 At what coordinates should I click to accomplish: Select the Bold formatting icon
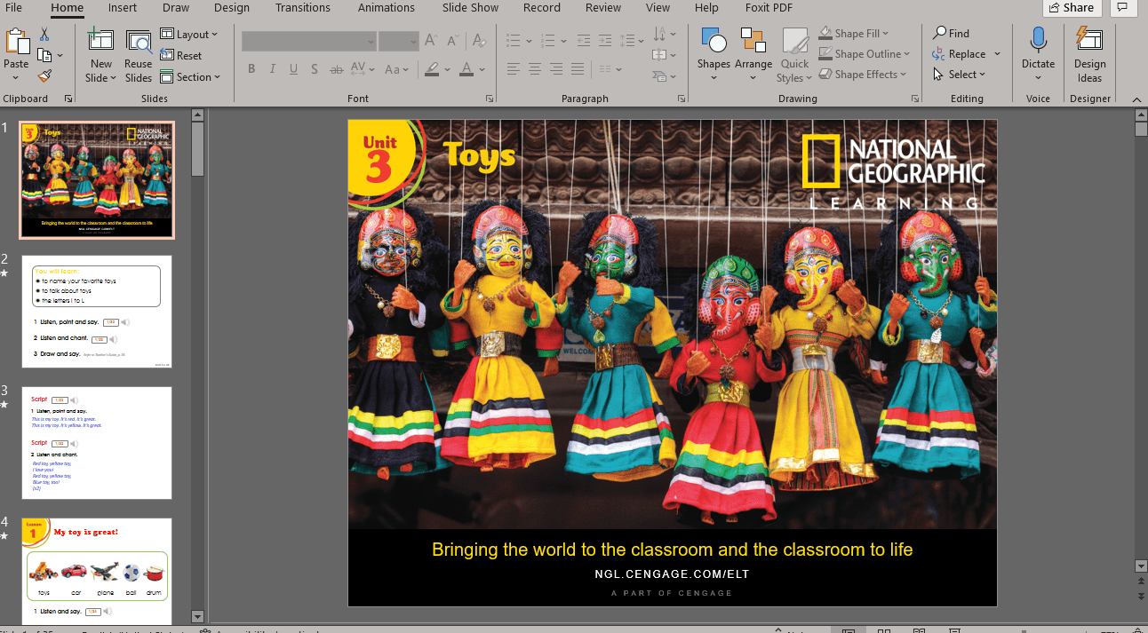point(251,68)
